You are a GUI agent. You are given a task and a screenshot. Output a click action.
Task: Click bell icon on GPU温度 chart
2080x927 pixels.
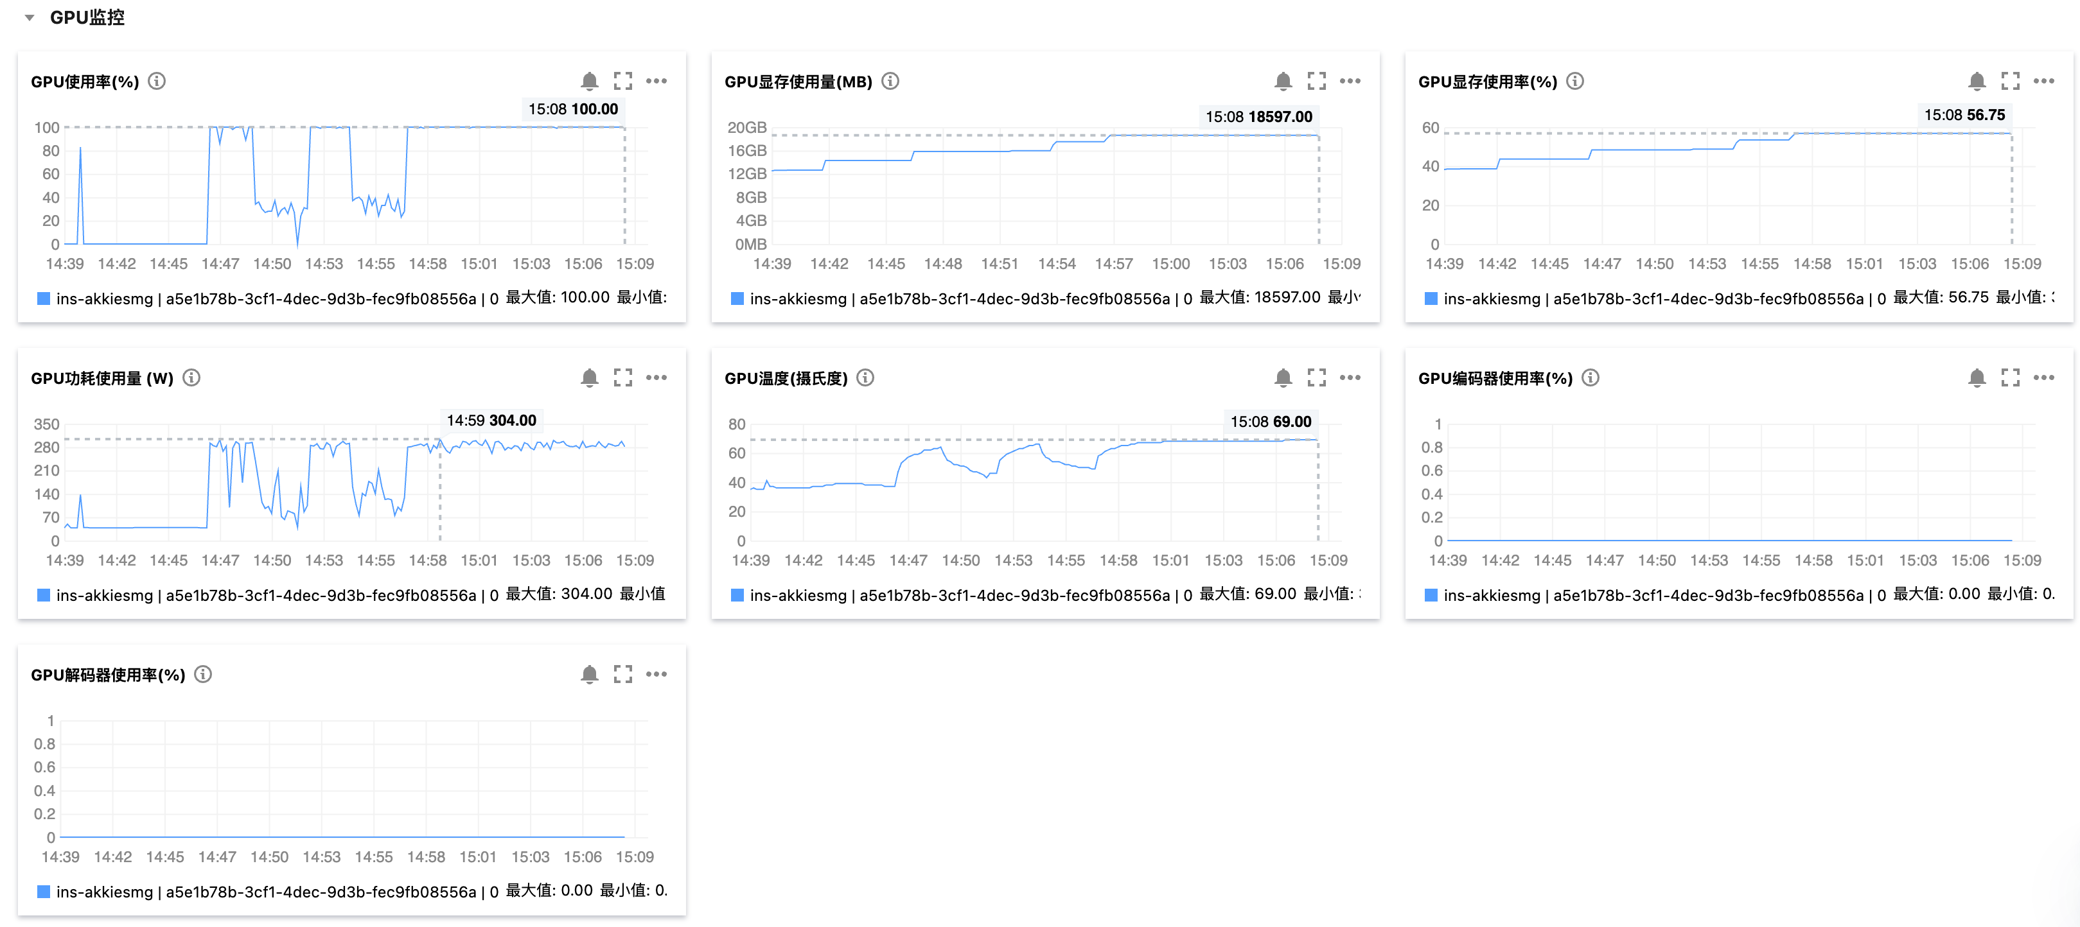coord(1283,377)
